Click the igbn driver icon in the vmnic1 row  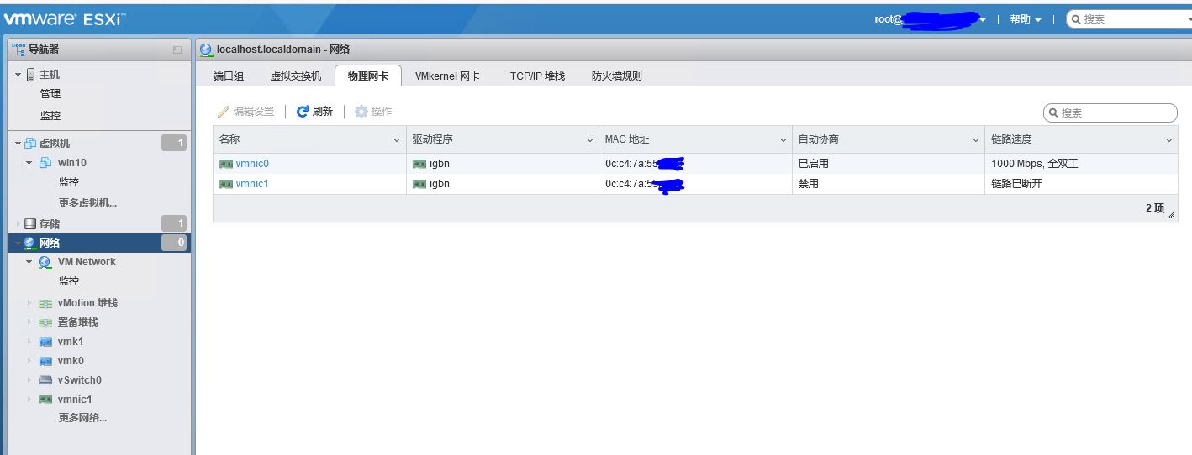click(x=419, y=184)
